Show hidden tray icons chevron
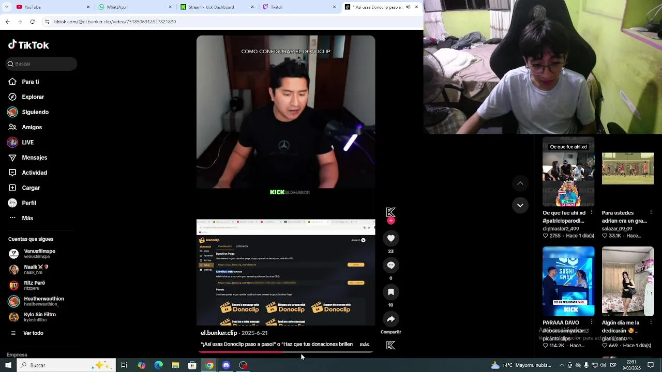The height and width of the screenshot is (372, 662). pyautogui.click(x=562, y=365)
